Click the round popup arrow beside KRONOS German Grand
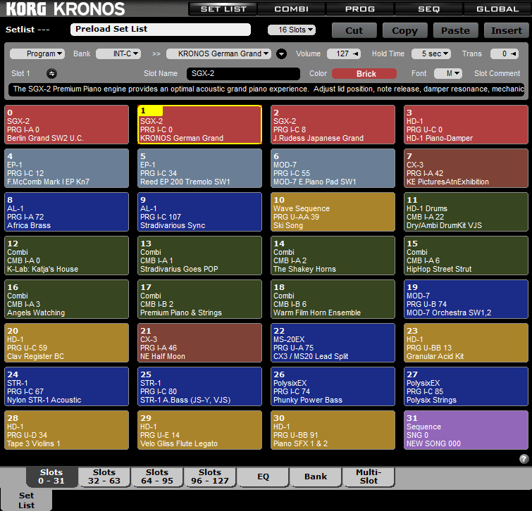Screen dimensions: 532x511 point(281,54)
